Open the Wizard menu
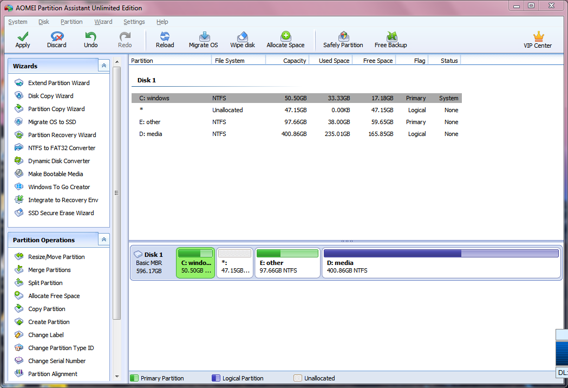This screenshot has width=568, height=388. pyautogui.click(x=103, y=22)
